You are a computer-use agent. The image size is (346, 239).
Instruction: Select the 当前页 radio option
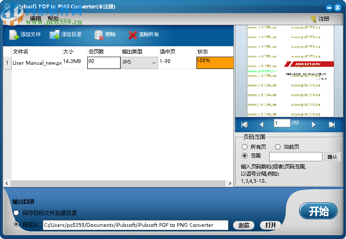278,147
